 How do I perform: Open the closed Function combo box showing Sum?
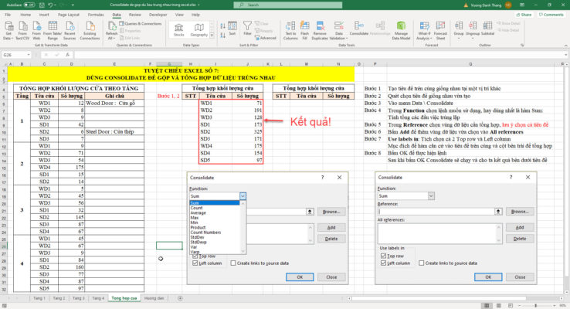[x=432, y=196]
